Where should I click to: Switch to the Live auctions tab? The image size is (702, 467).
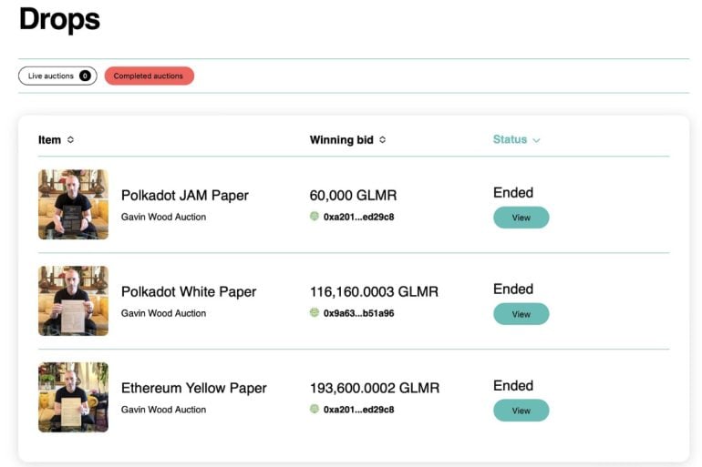[57, 76]
